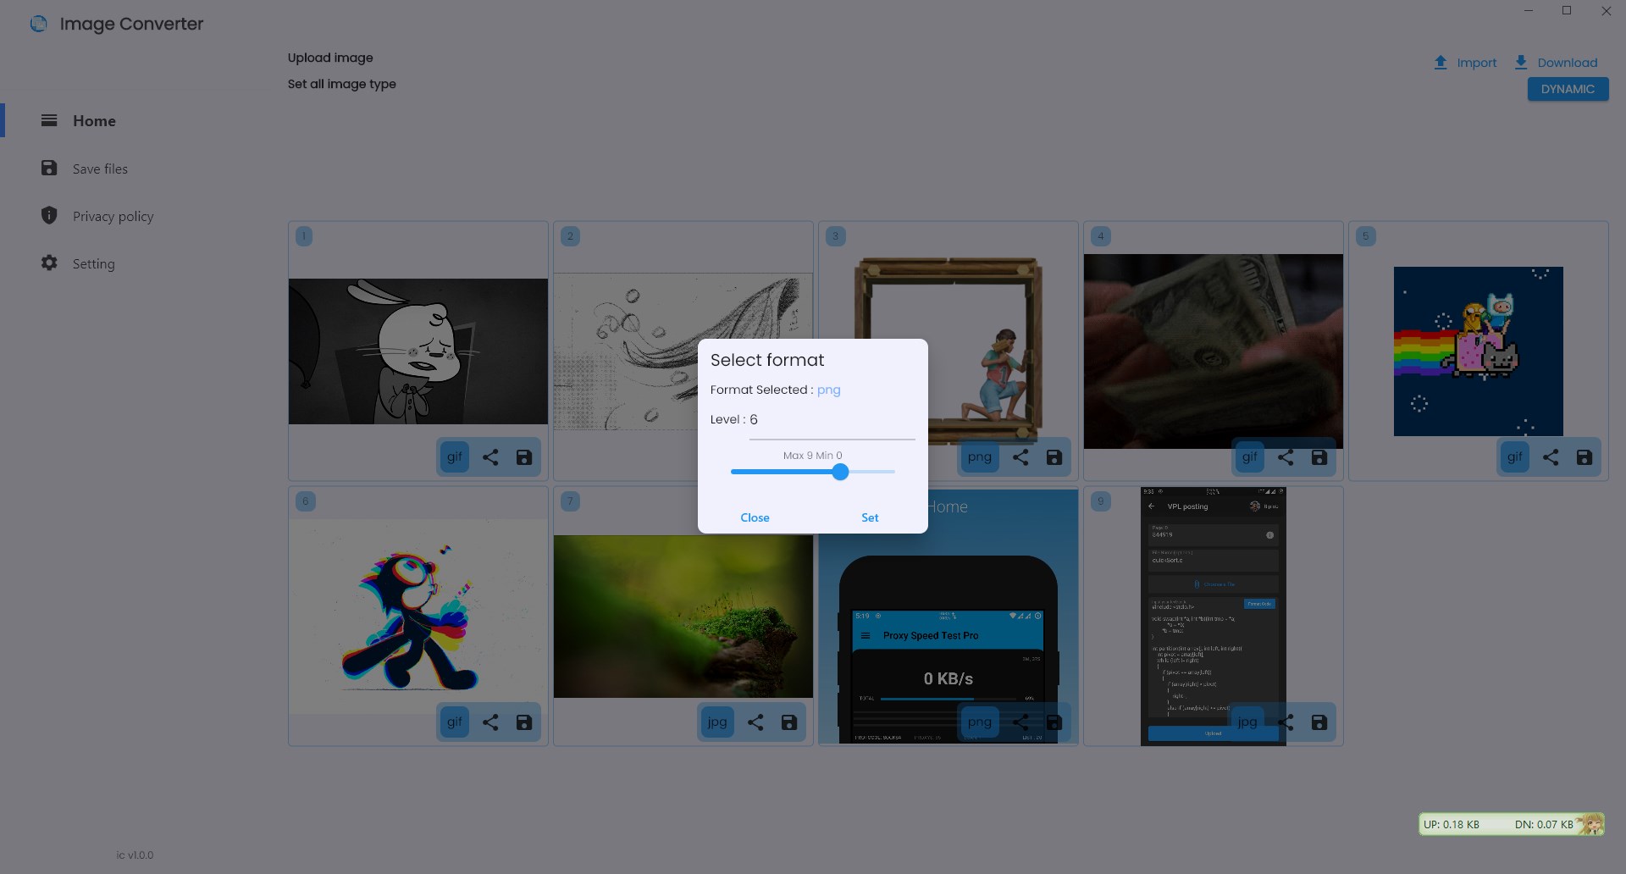Open png format selector on card 3
Viewport: 1626px width, 874px height.
coord(980,457)
